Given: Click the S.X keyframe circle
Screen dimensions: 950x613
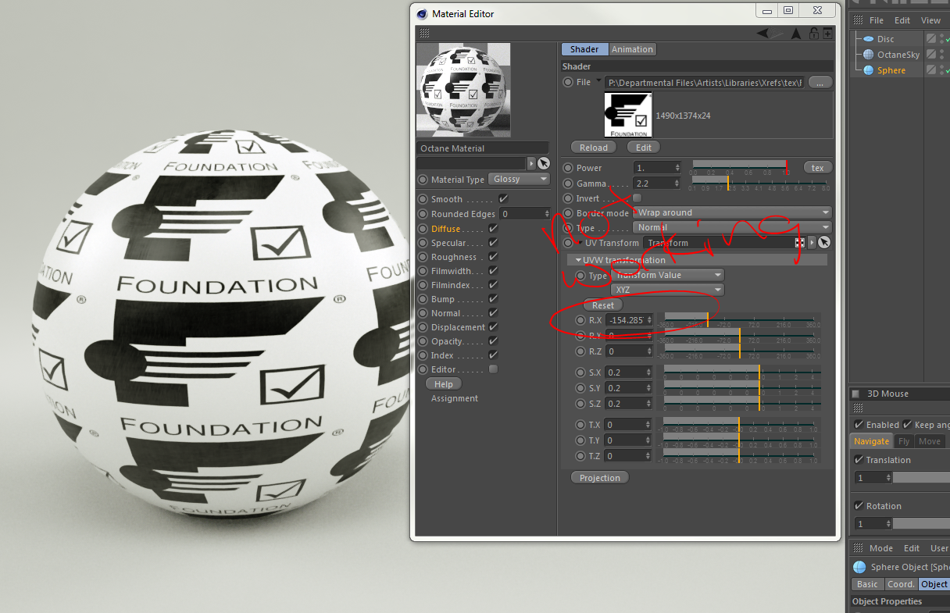Looking at the screenshot, I should click(x=580, y=372).
